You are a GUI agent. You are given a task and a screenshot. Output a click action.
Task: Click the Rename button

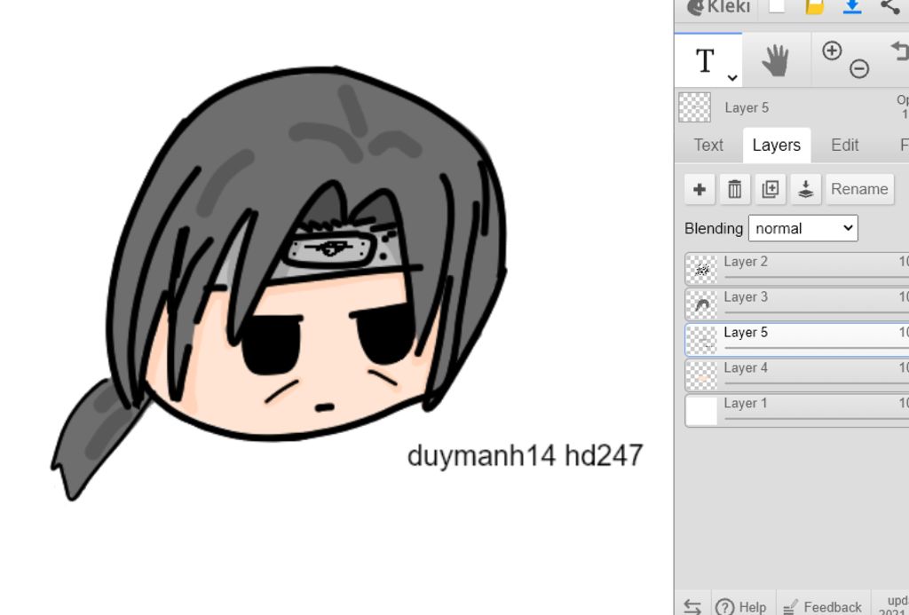pos(859,189)
